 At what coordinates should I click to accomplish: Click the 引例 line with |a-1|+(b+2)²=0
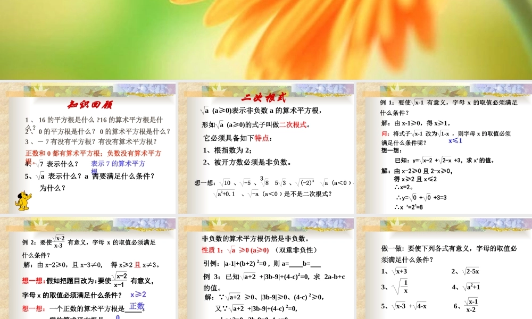coord(262,263)
